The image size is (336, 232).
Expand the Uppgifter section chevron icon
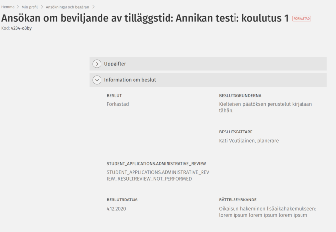(x=97, y=64)
